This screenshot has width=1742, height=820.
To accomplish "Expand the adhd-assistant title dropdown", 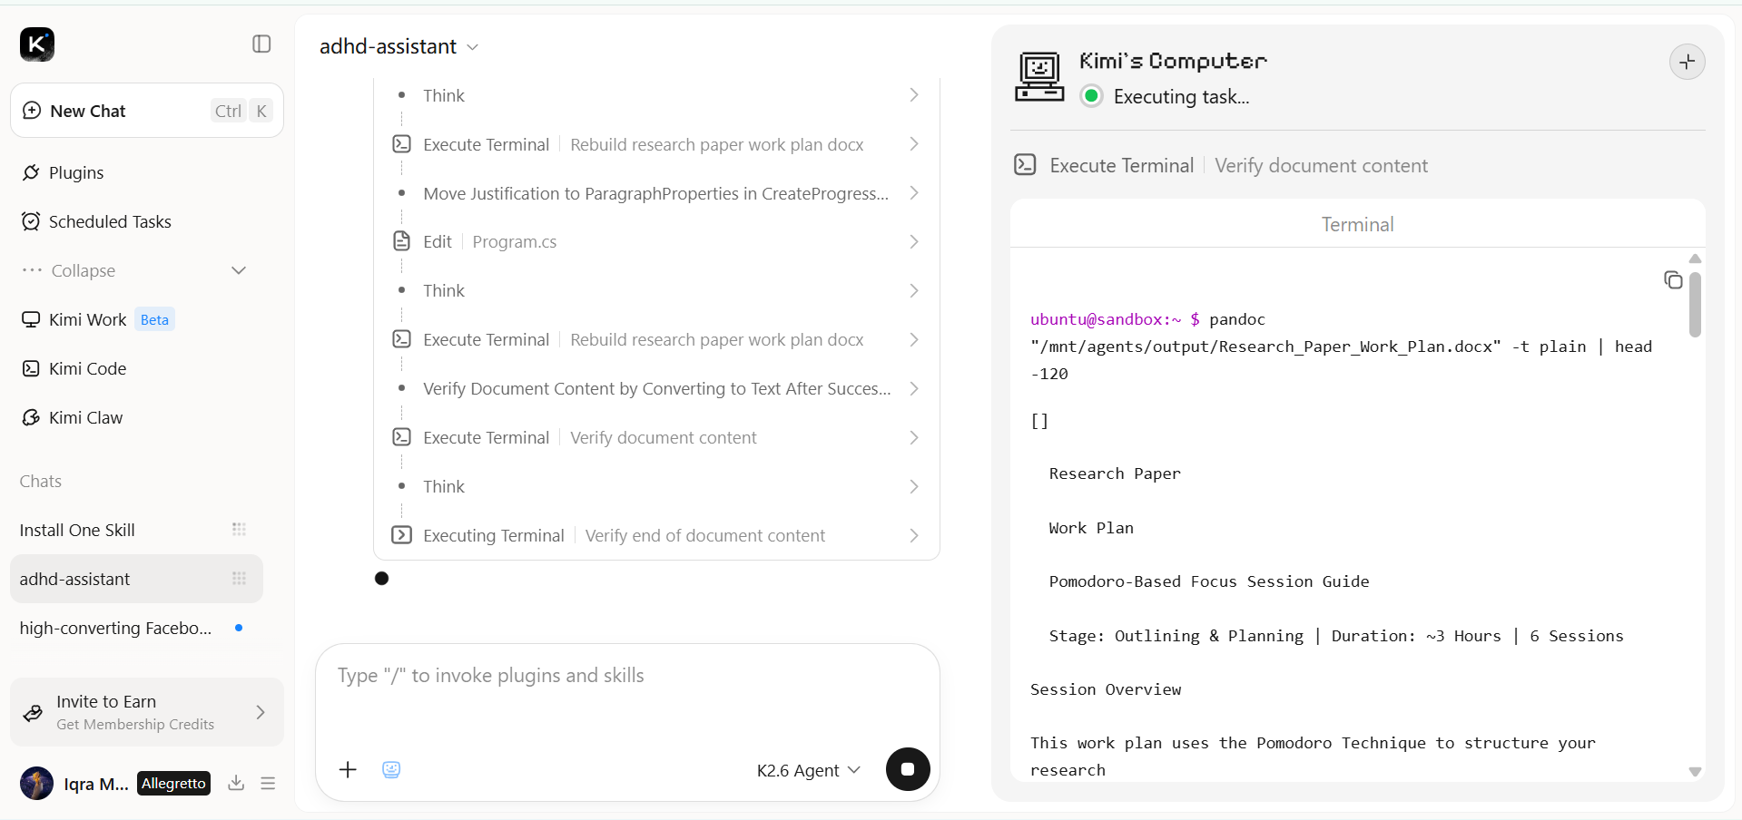I will click(473, 47).
